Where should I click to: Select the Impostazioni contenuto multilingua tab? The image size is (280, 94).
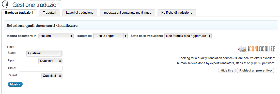(128, 13)
